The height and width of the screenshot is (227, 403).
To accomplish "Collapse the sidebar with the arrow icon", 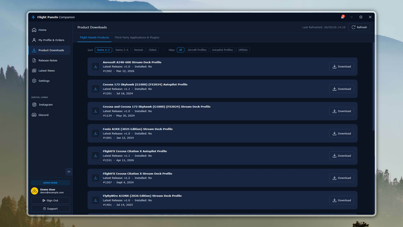I will (x=69, y=172).
